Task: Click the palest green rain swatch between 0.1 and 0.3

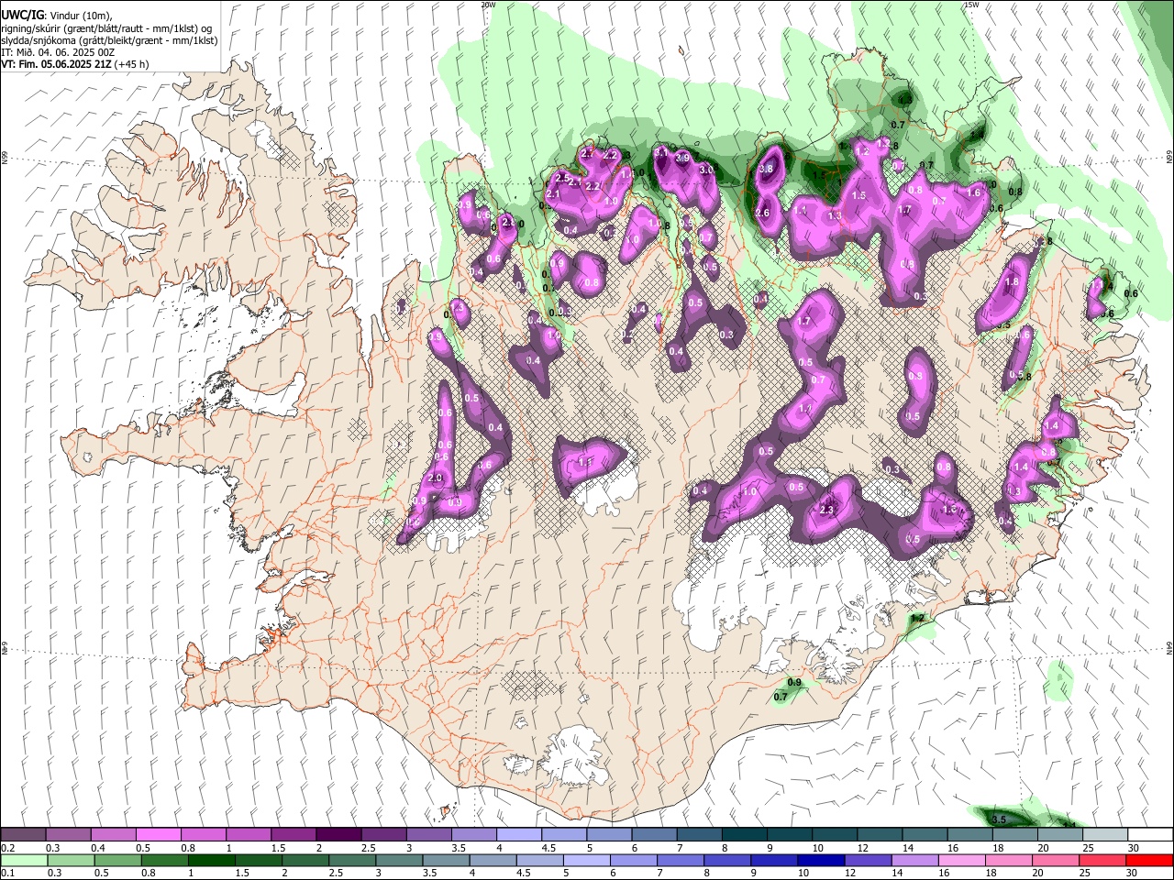Action: click(x=23, y=860)
